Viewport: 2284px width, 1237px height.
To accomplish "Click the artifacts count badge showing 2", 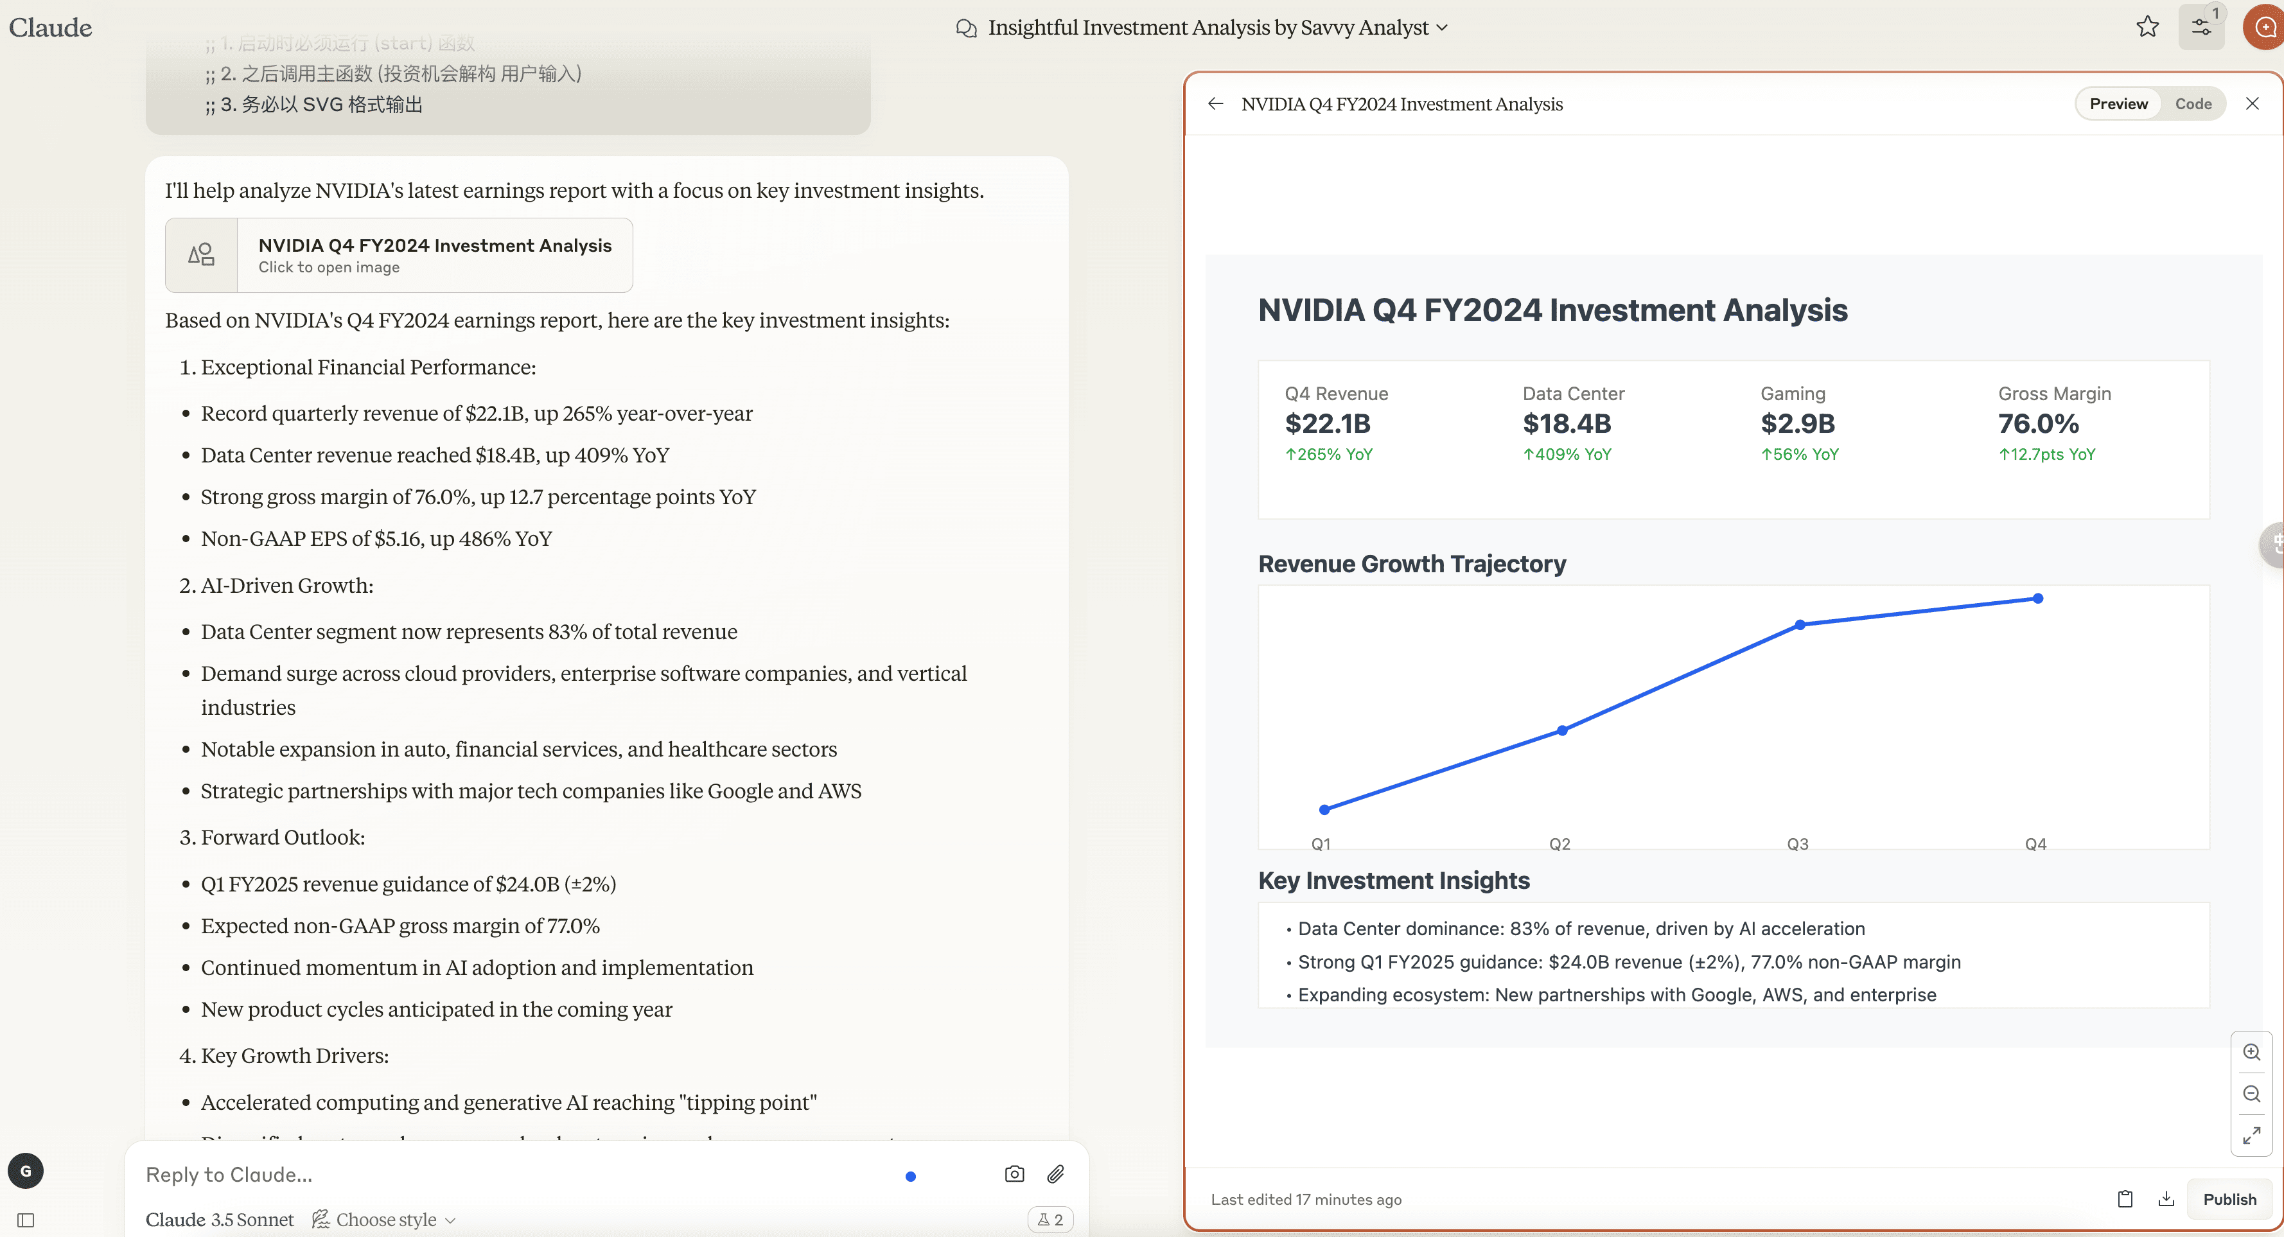I will coord(1050,1220).
